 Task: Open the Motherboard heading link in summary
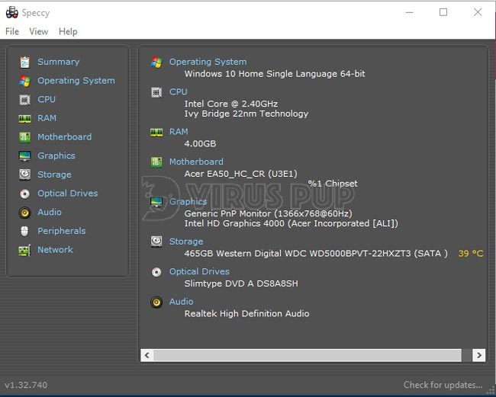pos(196,162)
